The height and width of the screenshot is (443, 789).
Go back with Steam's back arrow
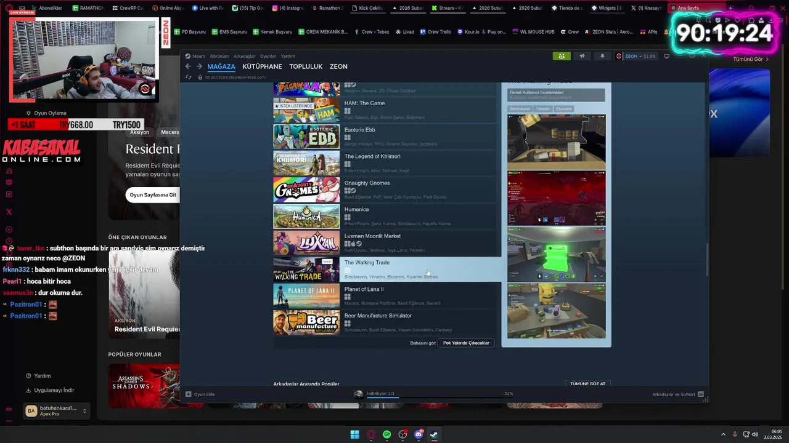click(189, 66)
